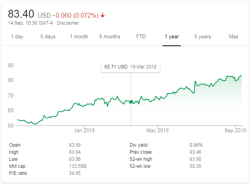Click the Jan 2018 axis label
Viewport: 251px width, 185px height.
click(x=84, y=130)
